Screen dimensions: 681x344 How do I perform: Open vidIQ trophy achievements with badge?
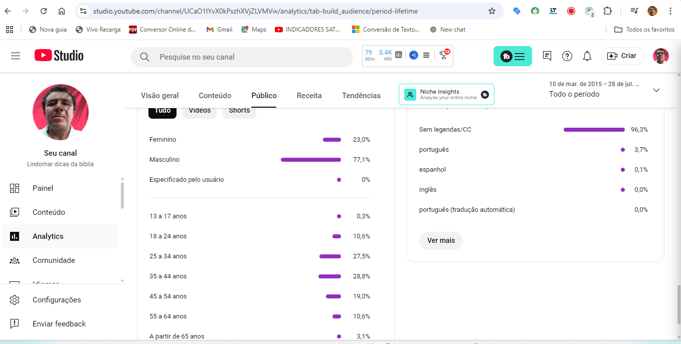(x=444, y=55)
